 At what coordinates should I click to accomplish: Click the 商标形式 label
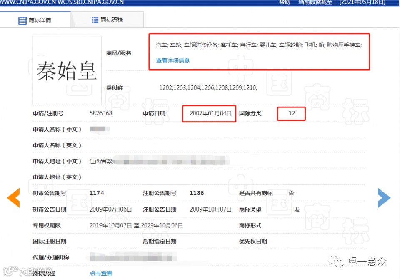coord(250,225)
